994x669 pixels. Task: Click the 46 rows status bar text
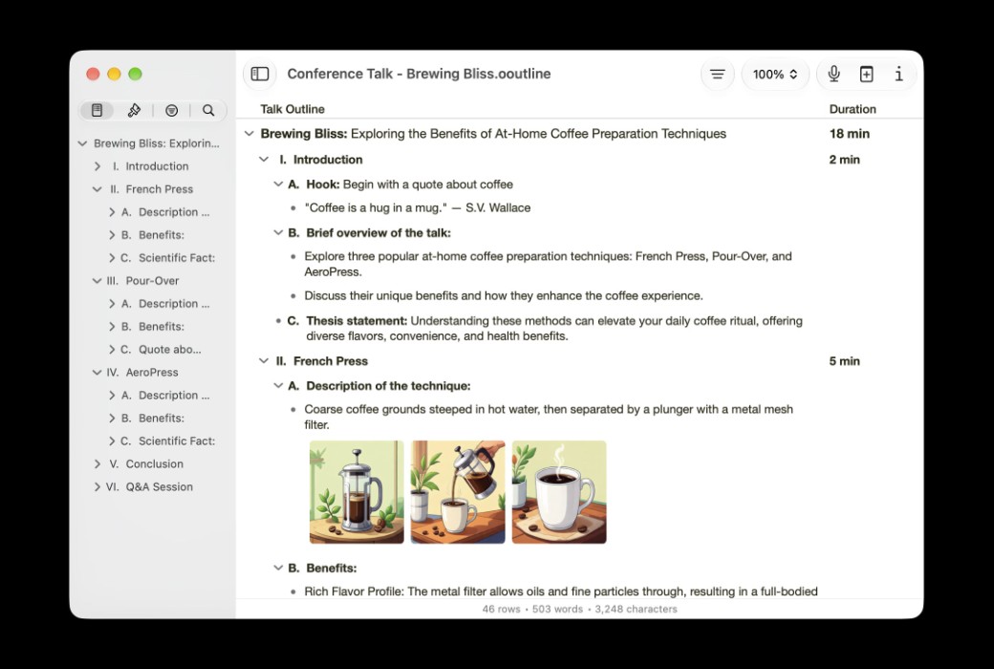[501, 609]
